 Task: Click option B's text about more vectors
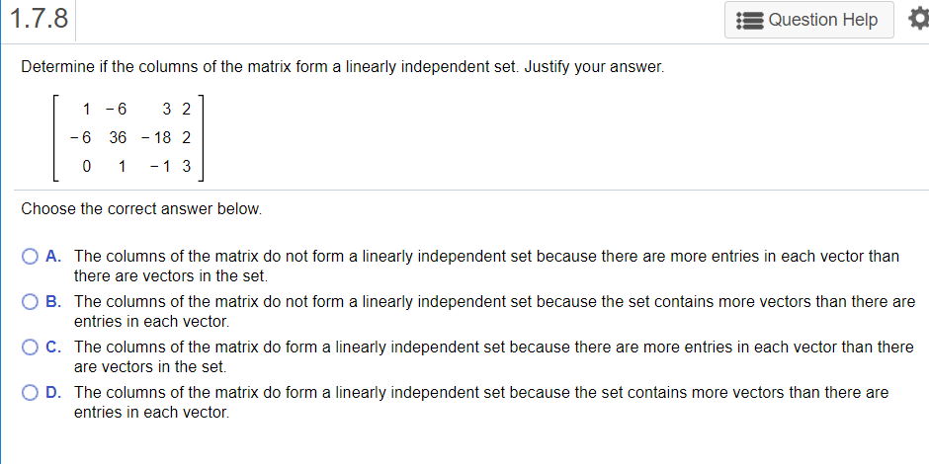coord(495,311)
